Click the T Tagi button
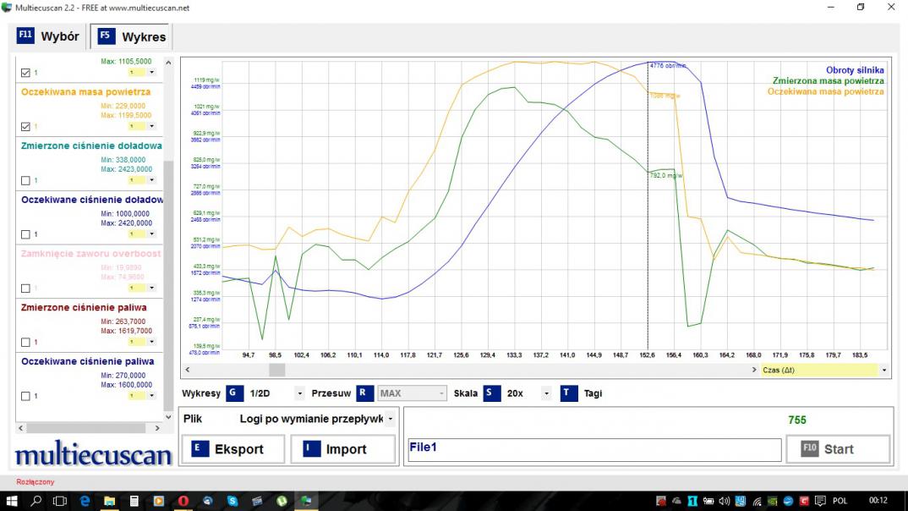This screenshot has width=908, height=511. pos(583,393)
